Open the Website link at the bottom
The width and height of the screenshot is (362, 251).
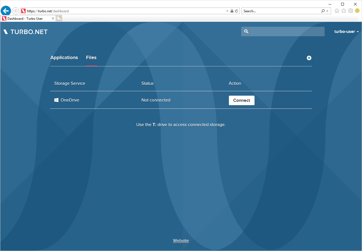tap(181, 240)
